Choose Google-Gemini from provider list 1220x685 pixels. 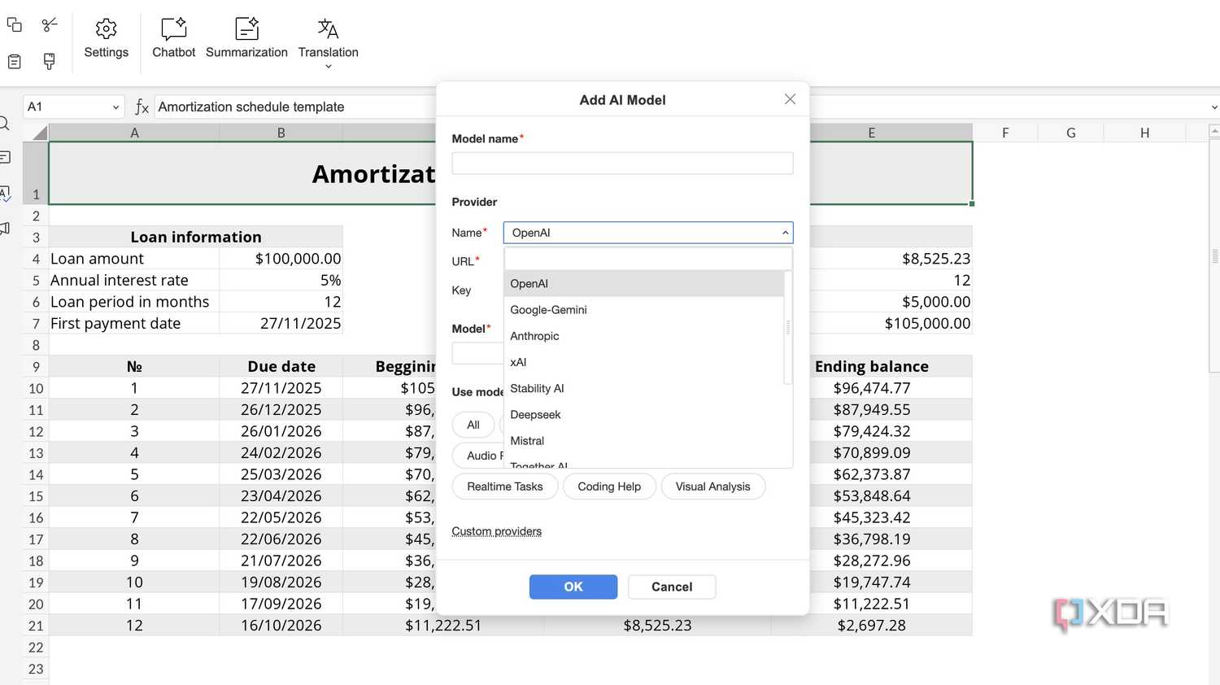tap(644, 310)
